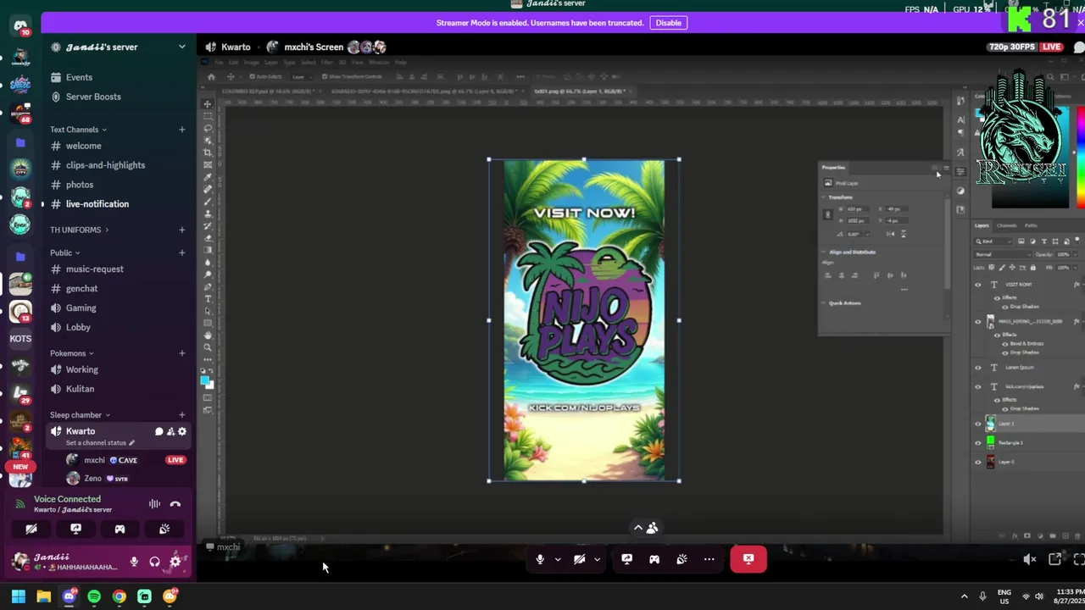
Task: Open Server Boosts
Action: point(93,97)
